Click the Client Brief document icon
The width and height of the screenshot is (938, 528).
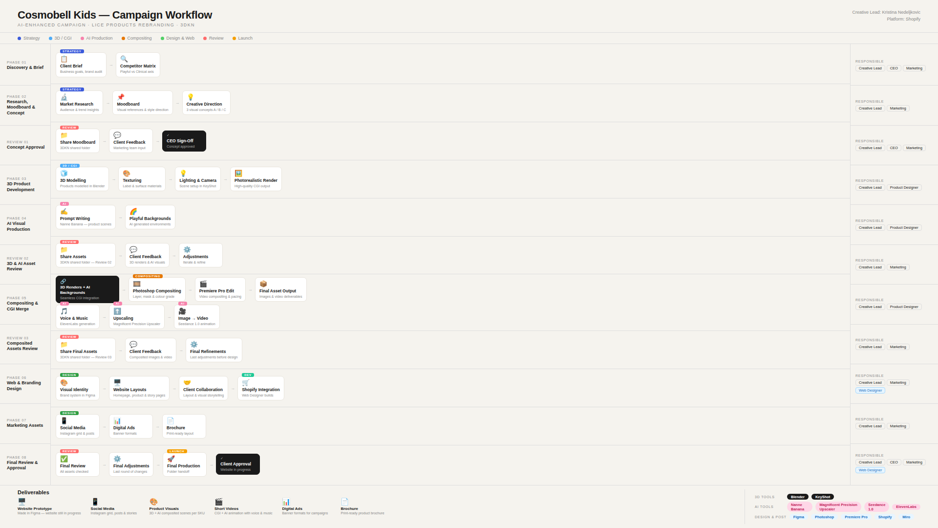64,59
